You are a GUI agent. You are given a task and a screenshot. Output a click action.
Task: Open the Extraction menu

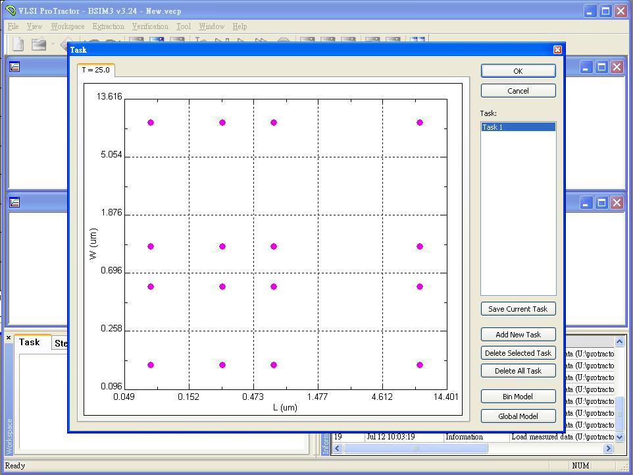[x=108, y=26]
